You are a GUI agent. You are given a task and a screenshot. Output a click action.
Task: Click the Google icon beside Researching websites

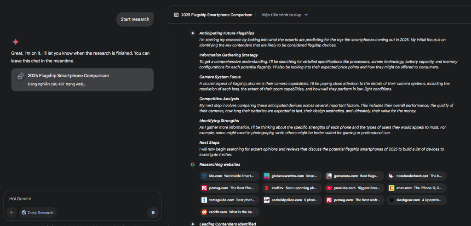click(193, 164)
